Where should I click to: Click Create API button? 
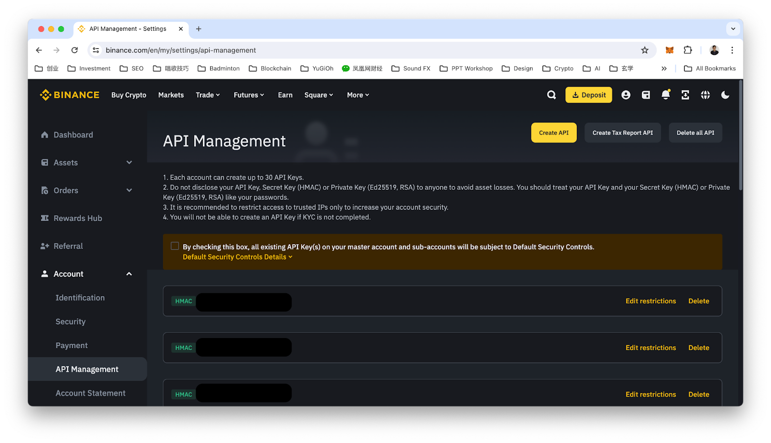click(554, 133)
